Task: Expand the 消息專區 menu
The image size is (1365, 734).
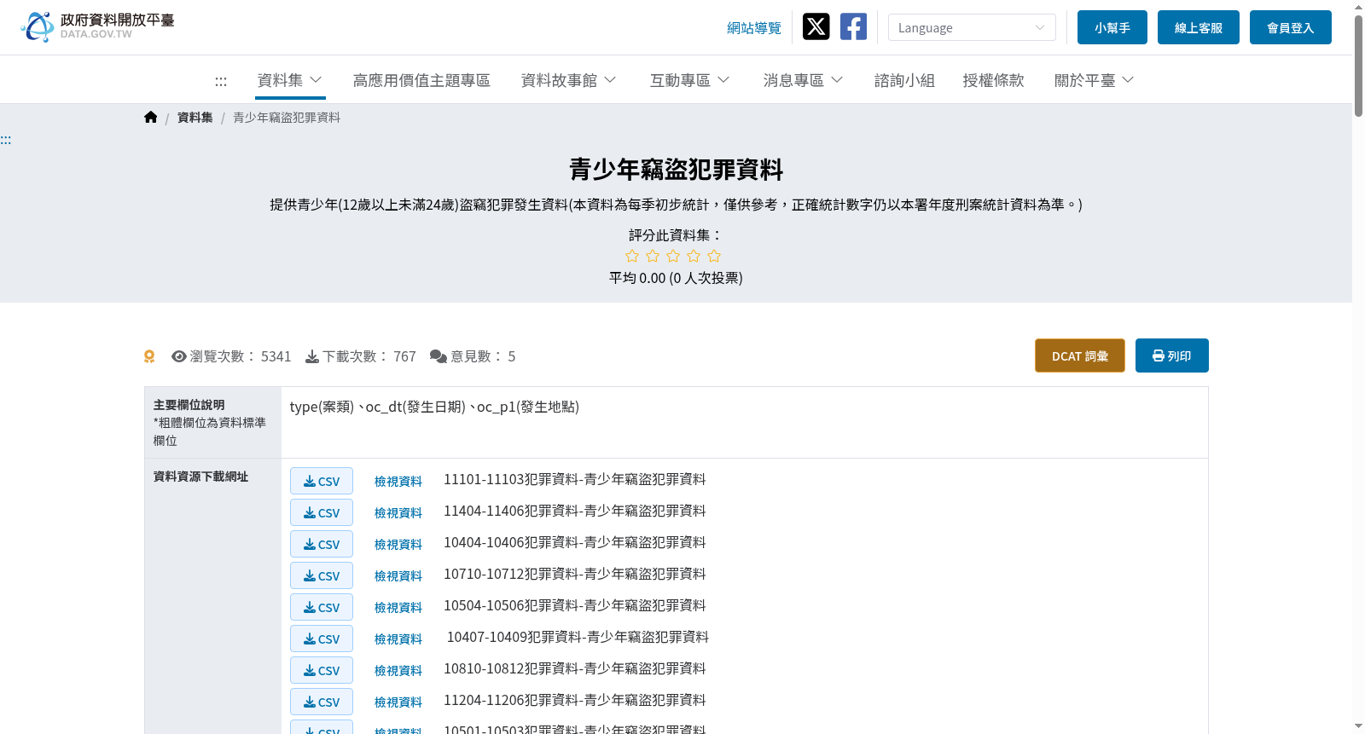Action: [803, 80]
